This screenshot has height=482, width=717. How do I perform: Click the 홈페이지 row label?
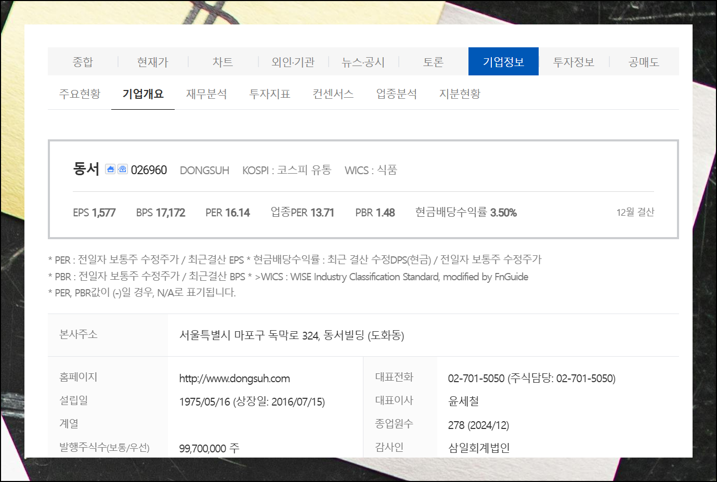[x=79, y=377]
